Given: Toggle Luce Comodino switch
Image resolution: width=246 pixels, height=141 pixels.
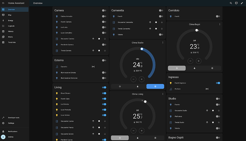Looking at the screenshot, I should 104,33.
